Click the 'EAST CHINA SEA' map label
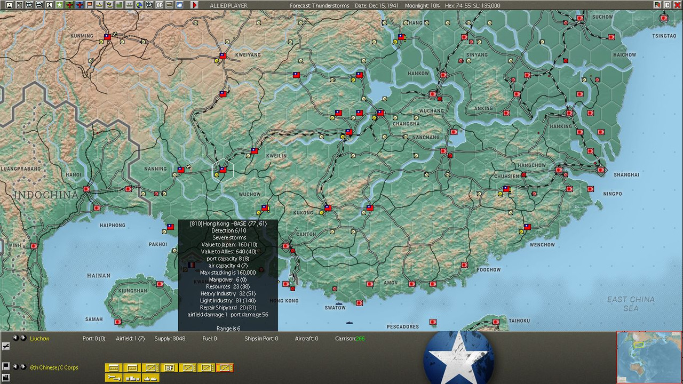This screenshot has width=683, height=384. (x=631, y=303)
